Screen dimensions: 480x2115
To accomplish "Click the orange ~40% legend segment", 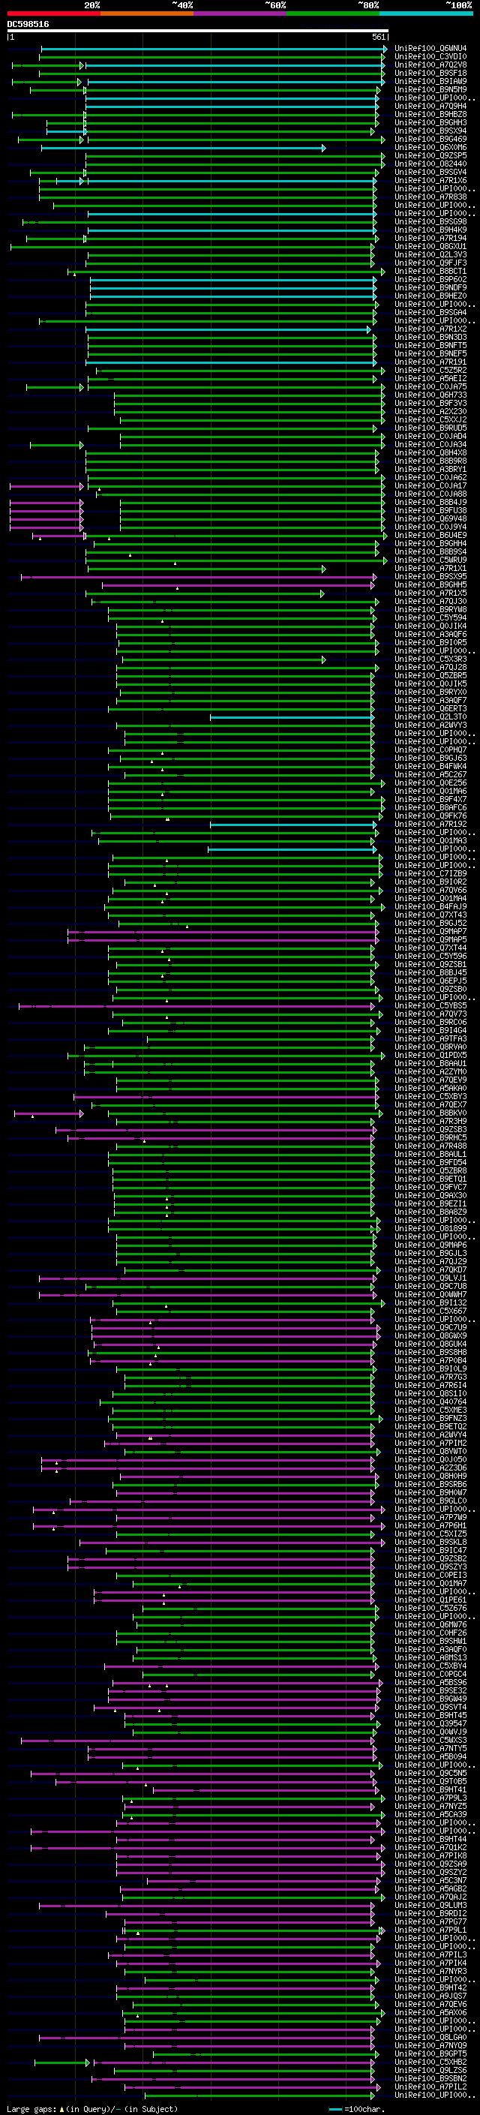I will [147, 14].
